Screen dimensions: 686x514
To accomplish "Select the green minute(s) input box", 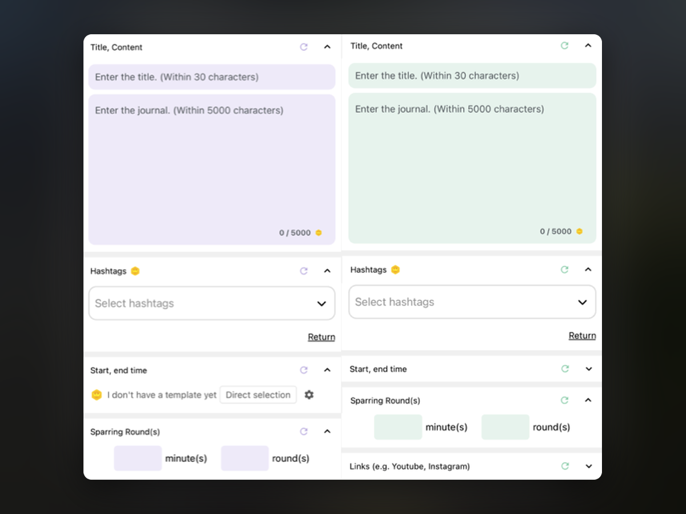I will point(398,427).
